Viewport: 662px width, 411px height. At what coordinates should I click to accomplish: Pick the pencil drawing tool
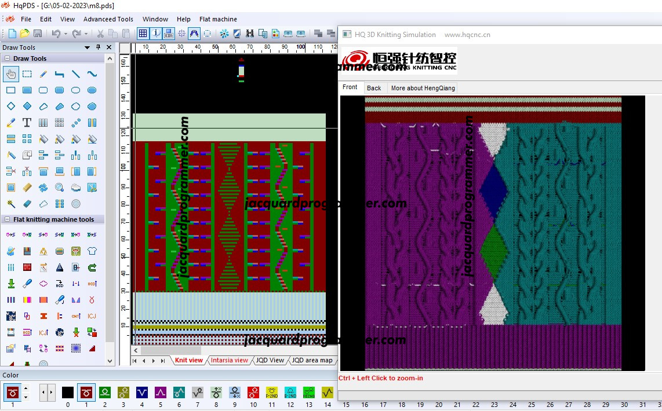click(x=43, y=74)
